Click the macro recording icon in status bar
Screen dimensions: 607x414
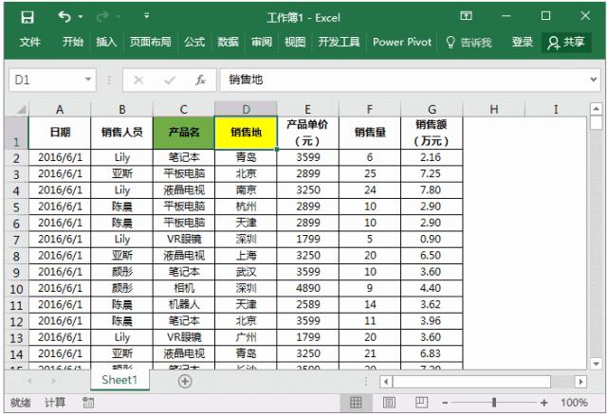[x=88, y=403]
